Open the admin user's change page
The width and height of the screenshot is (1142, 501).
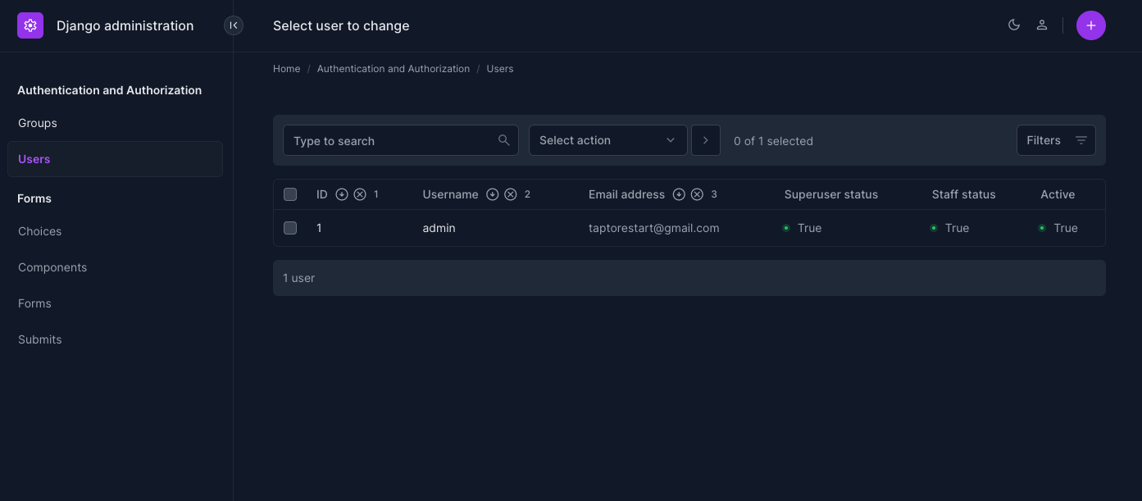point(439,228)
